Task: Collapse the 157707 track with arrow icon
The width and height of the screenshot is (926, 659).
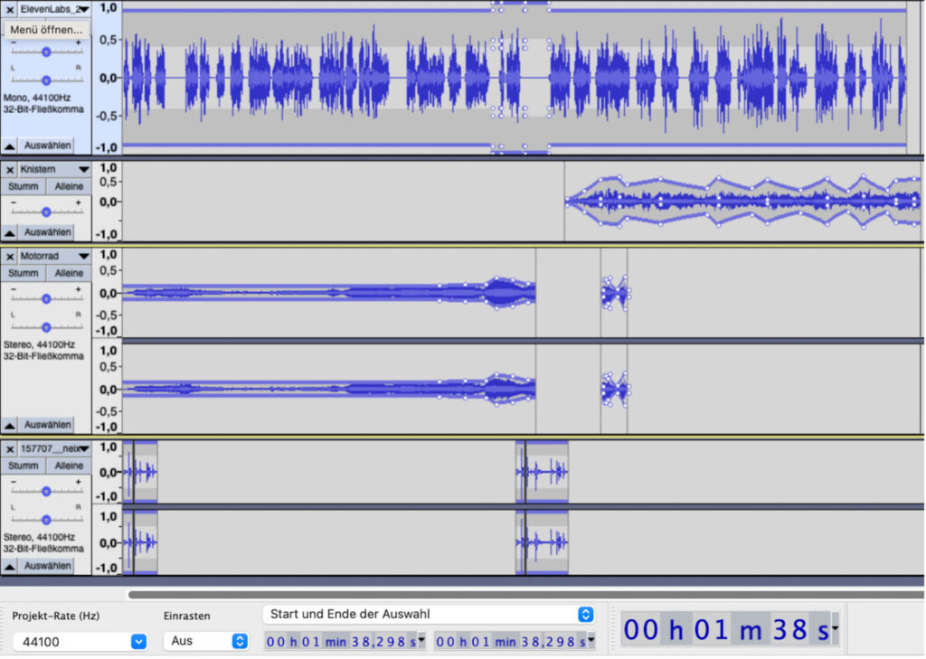Action: [10, 566]
